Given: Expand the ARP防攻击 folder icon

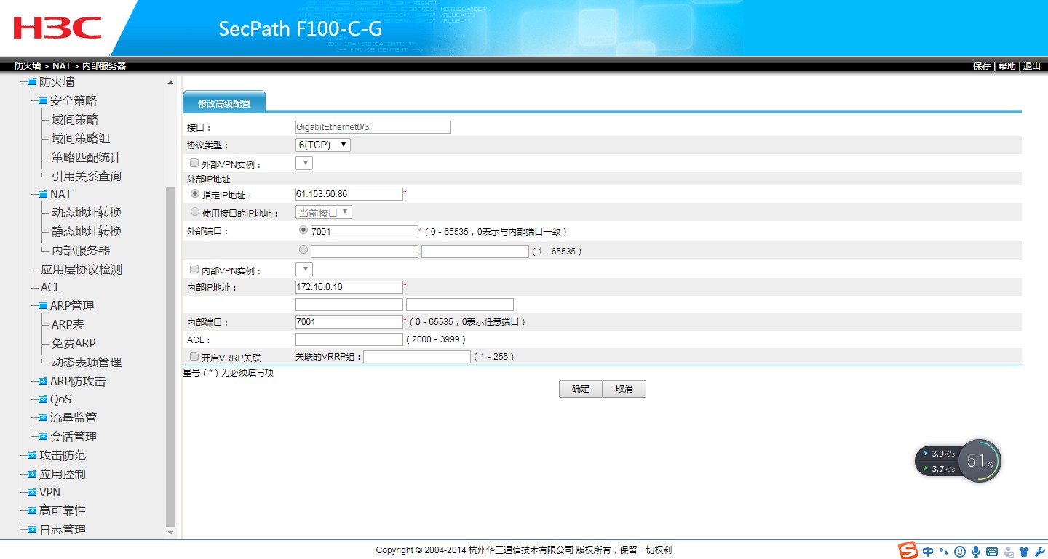Looking at the screenshot, I should tap(43, 381).
